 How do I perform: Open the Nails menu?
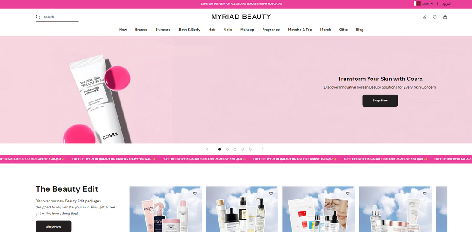pyautogui.click(x=228, y=30)
